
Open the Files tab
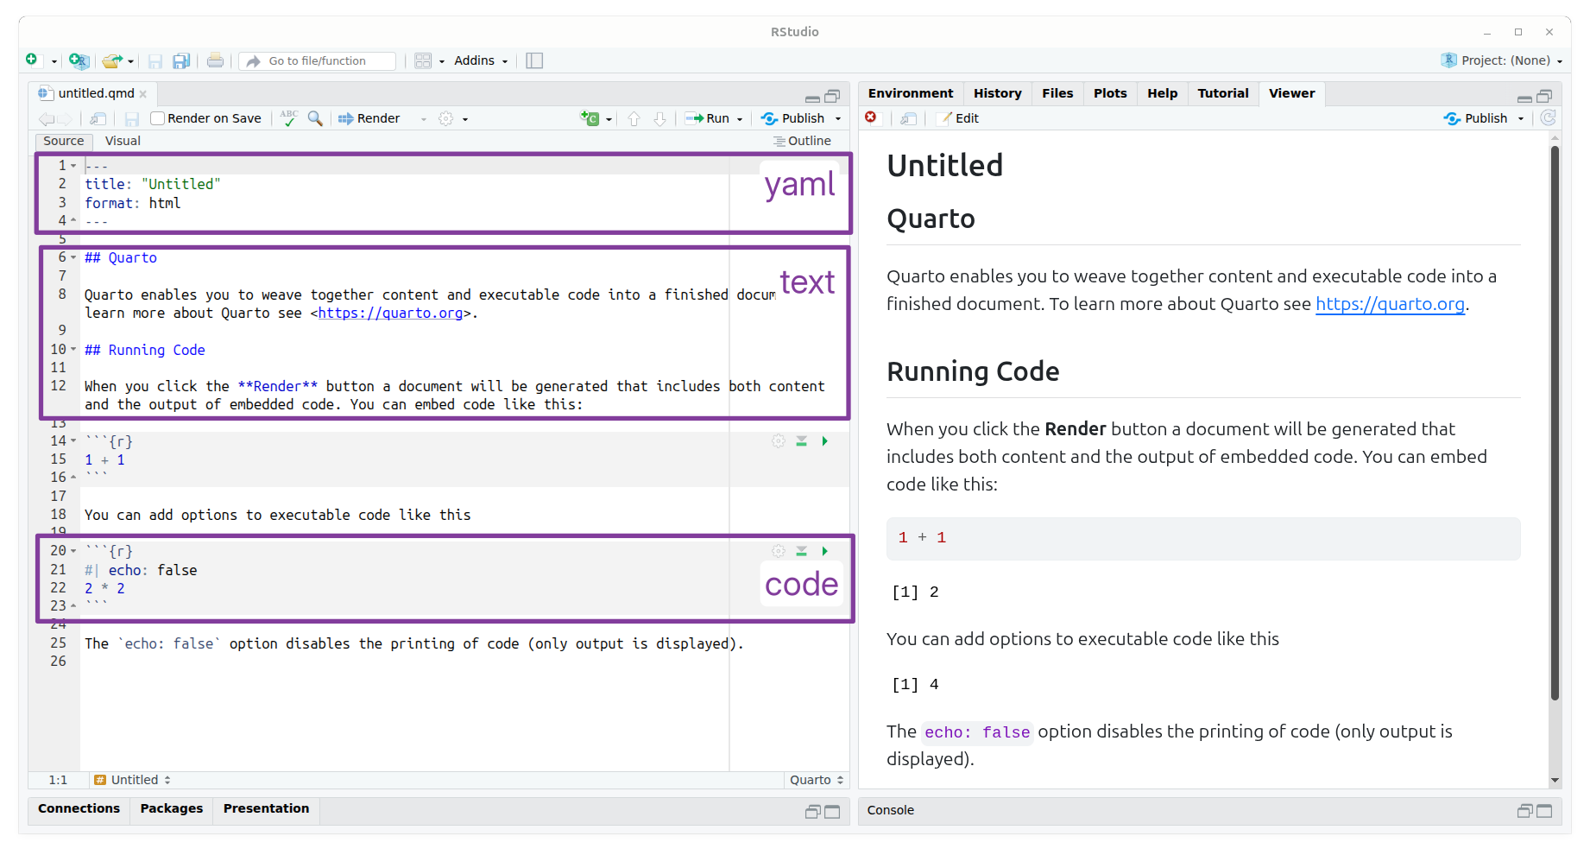[x=1057, y=93]
